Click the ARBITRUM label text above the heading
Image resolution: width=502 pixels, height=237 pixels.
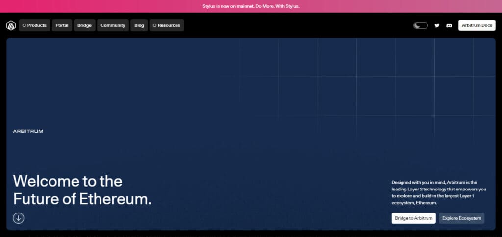tap(28, 131)
